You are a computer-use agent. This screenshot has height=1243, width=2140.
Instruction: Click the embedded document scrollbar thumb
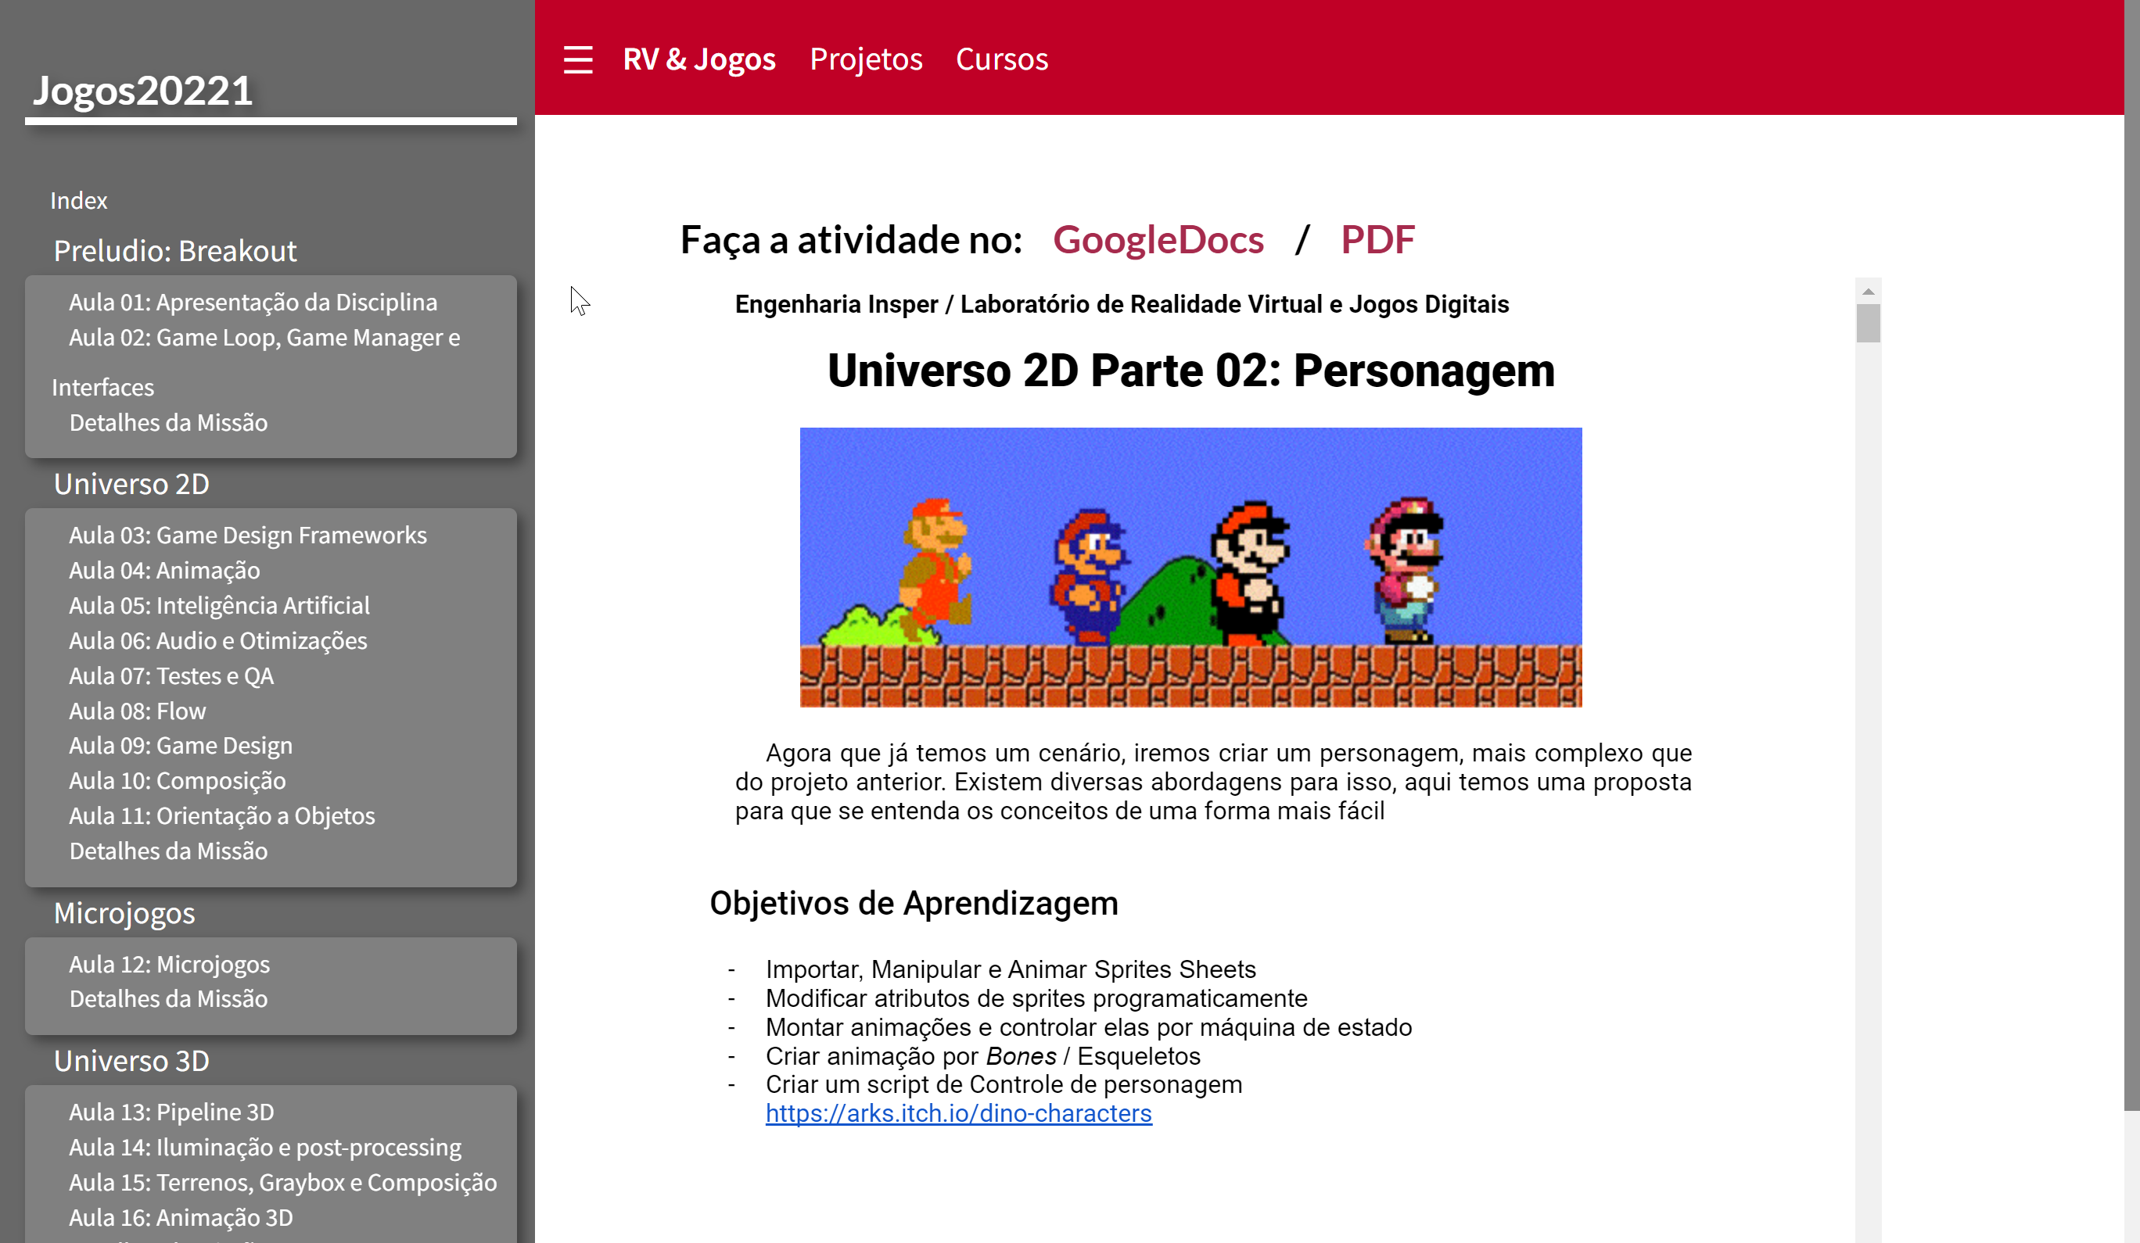click(x=1869, y=323)
